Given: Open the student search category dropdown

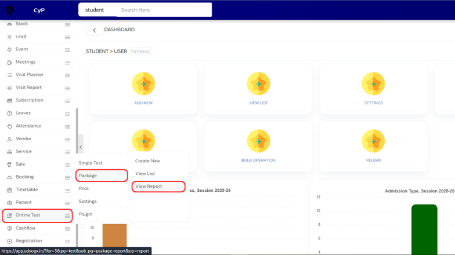Looking at the screenshot, I should pos(95,10).
